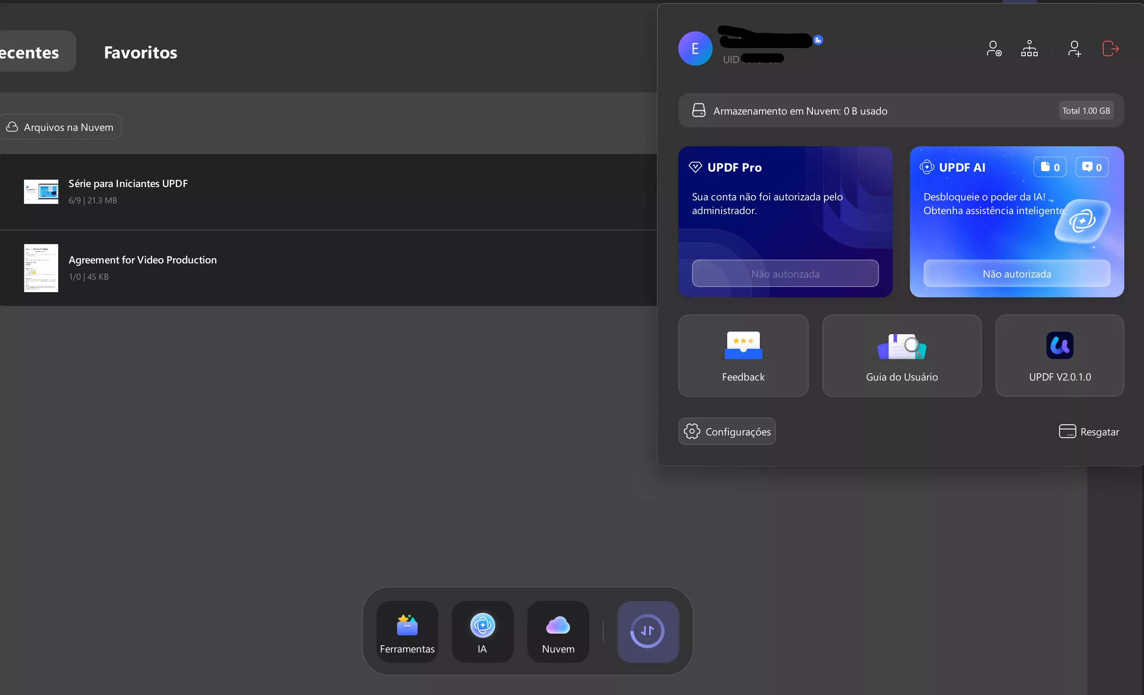Click Não autorizada in UPDF Pro card
1144x695 pixels.
pyautogui.click(x=785, y=274)
